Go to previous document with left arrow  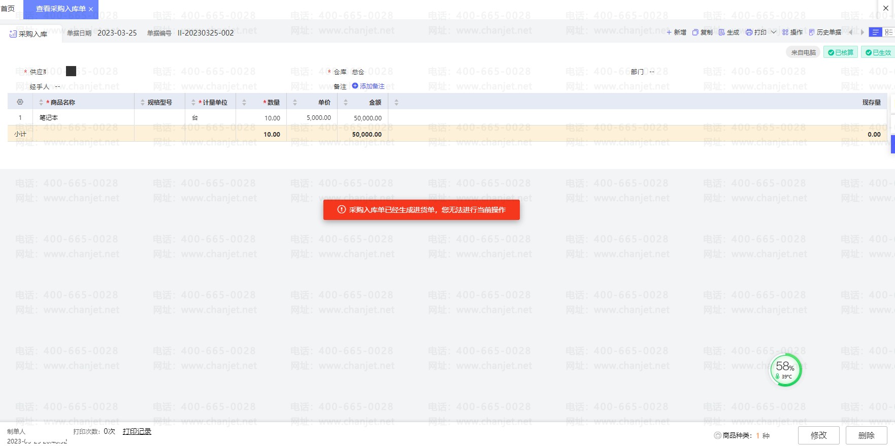pyautogui.click(x=851, y=33)
